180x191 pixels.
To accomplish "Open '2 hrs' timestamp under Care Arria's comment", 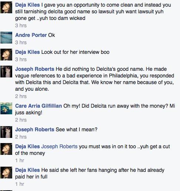I will tap(21, 120).
